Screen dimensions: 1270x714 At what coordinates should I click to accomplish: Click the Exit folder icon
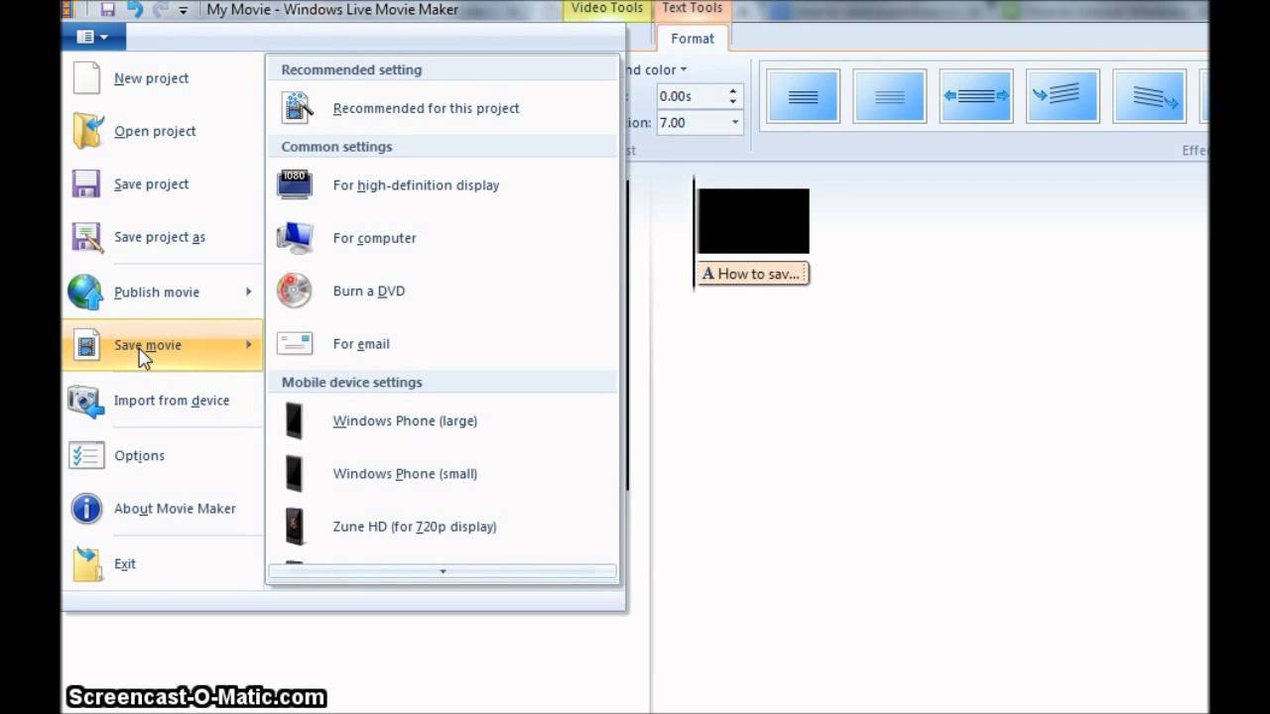(x=86, y=563)
